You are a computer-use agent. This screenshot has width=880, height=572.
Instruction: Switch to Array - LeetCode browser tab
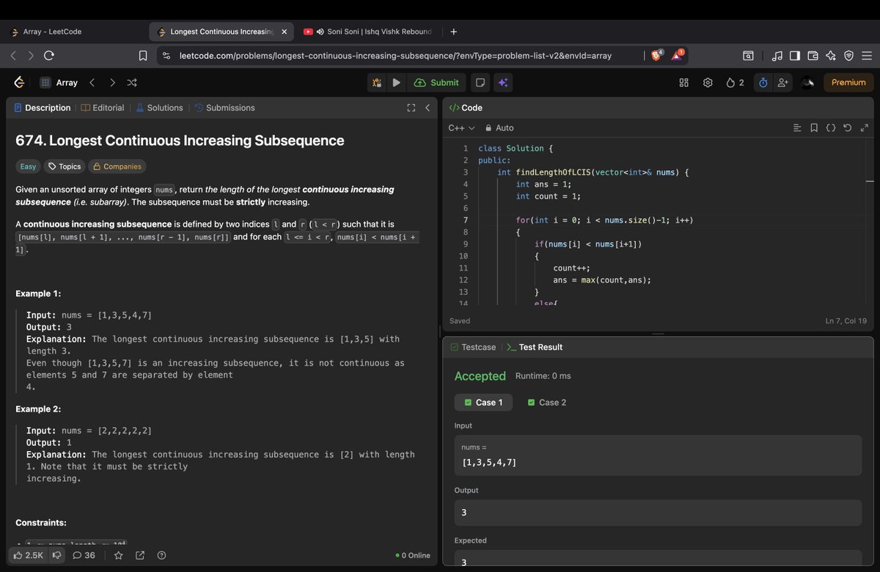tap(73, 32)
